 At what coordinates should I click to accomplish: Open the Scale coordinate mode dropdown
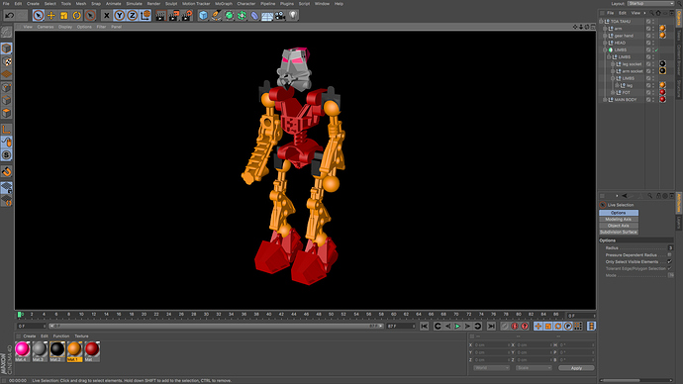[534, 368]
